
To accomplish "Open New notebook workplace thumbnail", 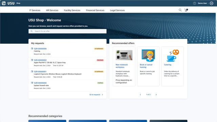I will (124, 55).
